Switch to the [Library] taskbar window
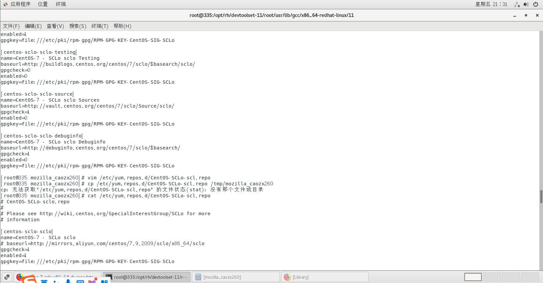 click(x=325, y=277)
